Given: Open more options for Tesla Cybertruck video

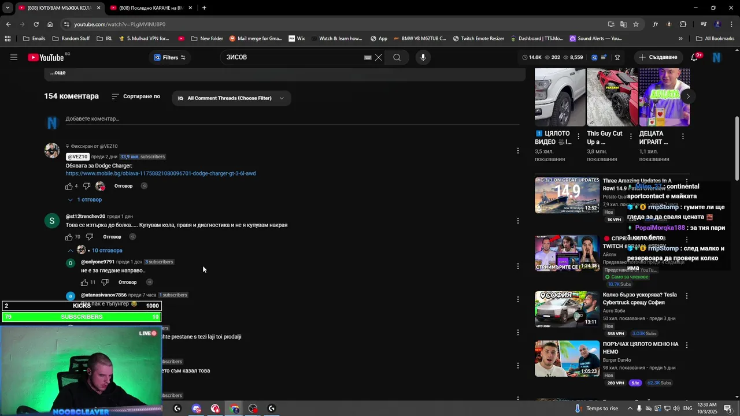Looking at the screenshot, I should click(687, 296).
